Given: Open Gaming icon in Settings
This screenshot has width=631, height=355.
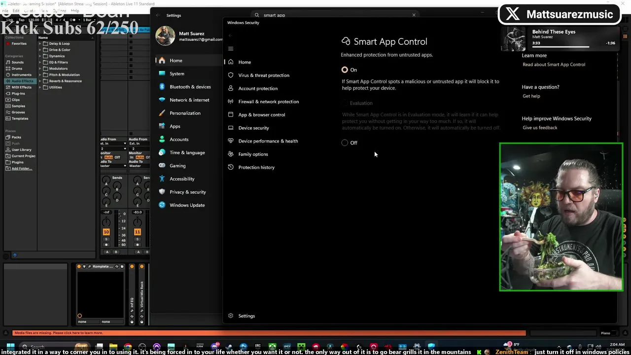Looking at the screenshot, I should coord(162,166).
